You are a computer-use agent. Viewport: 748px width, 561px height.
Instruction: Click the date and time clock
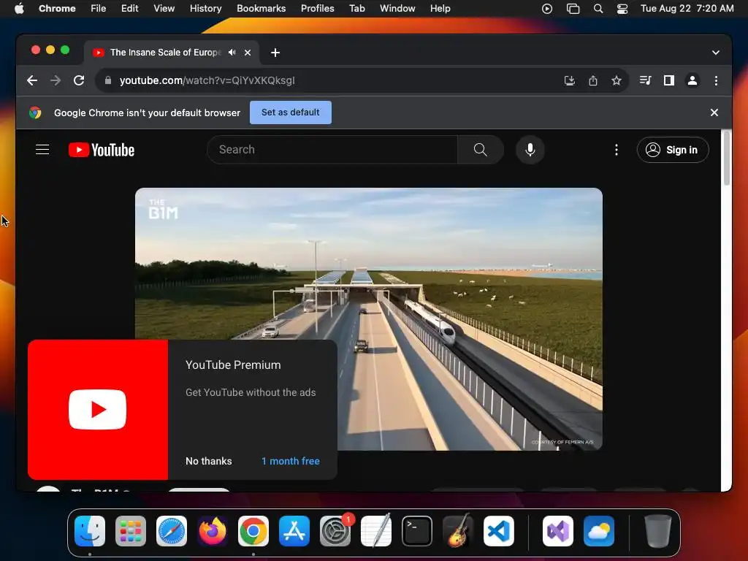[687, 9]
